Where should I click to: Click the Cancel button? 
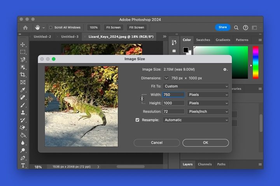157,143
